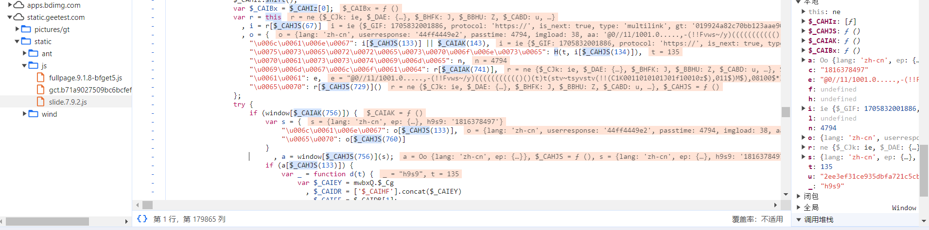Click the fullpage.9.1.8 file icon
The width and height of the screenshot is (929, 230).
41,77
